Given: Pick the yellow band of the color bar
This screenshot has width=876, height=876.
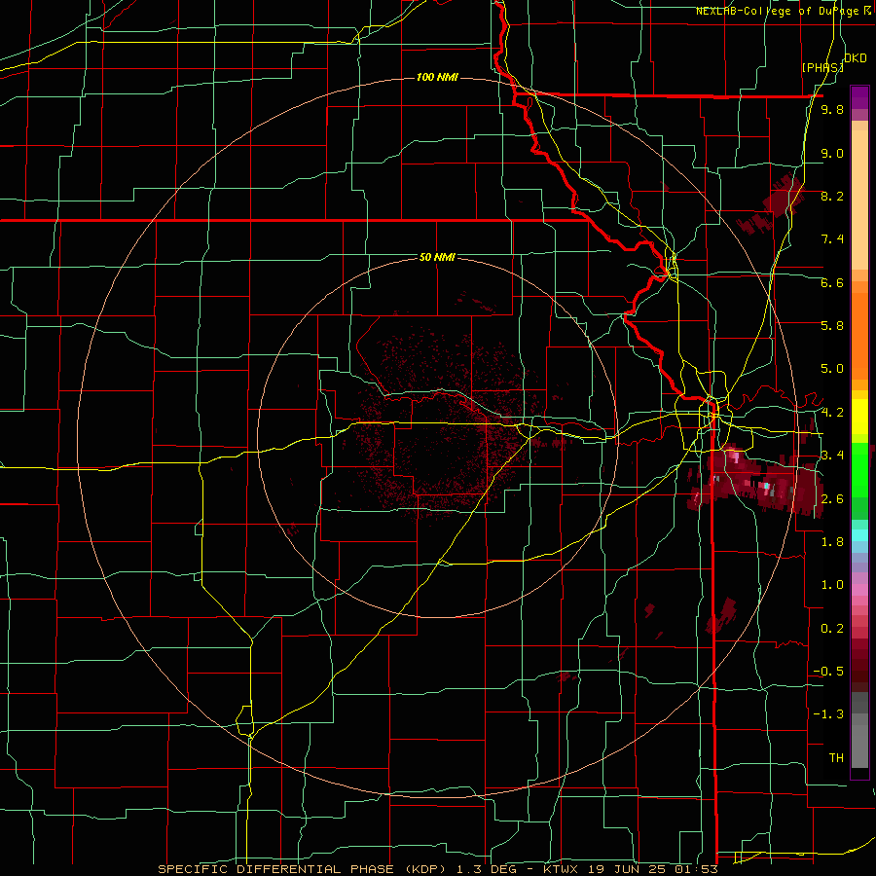Looking at the screenshot, I should click(859, 417).
